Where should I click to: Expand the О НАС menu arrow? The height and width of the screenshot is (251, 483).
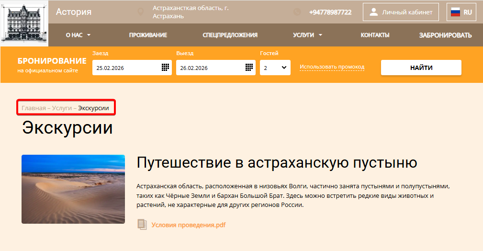(89, 35)
